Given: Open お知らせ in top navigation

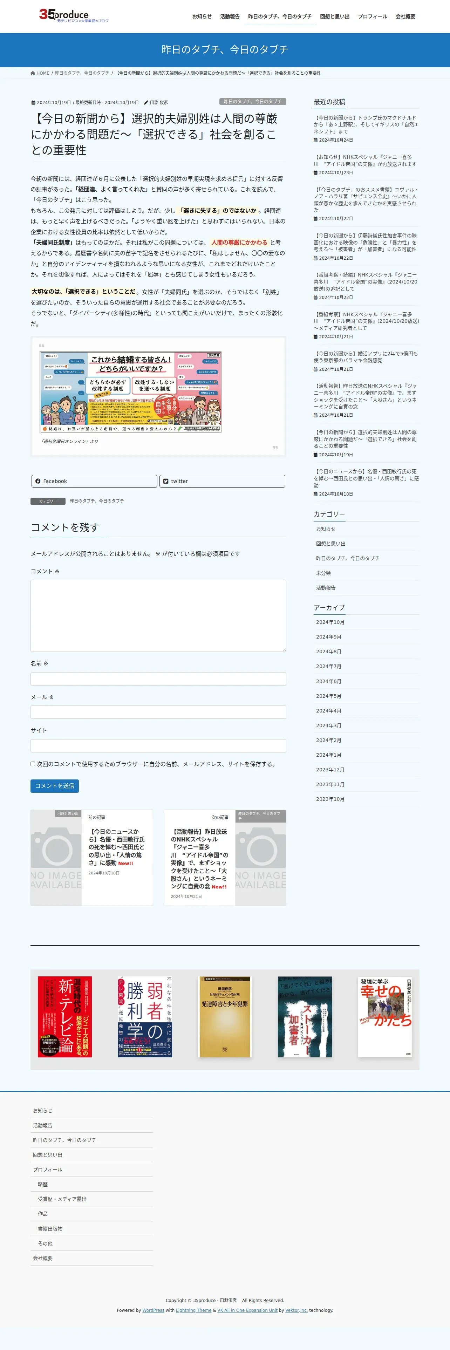Looking at the screenshot, I should pyautogui.click(x=202, y=17).
